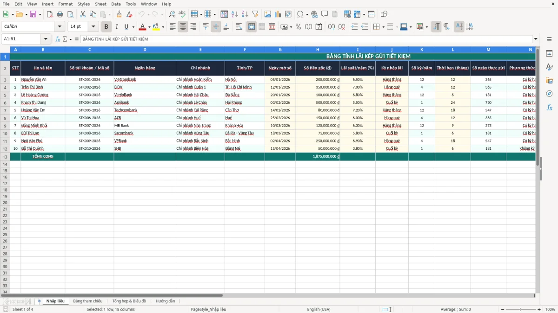
Task: Toggle Italic formatting
Action: point(116,27)
